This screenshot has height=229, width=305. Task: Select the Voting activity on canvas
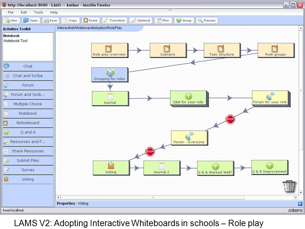(x=111, y=168)
